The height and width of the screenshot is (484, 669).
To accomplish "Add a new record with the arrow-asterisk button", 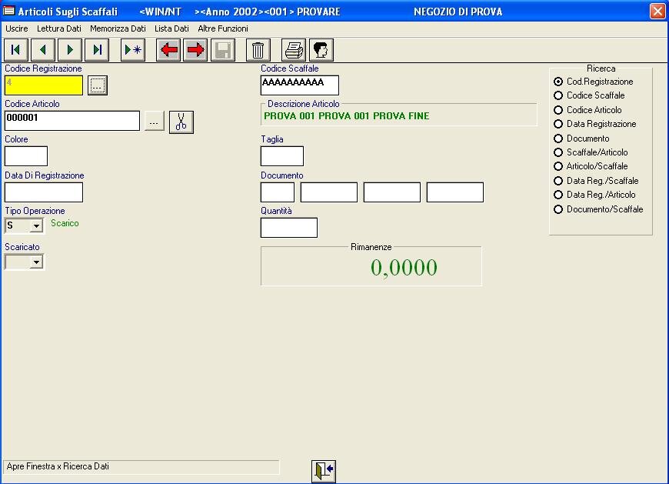I will [x=134, y=50].
